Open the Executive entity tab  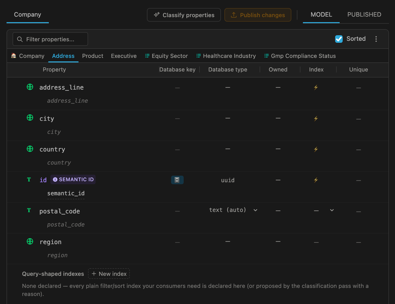(x=124, y=56)
